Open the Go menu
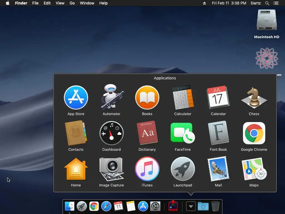Viewport: 285px width, 214px height. (72, 3)
